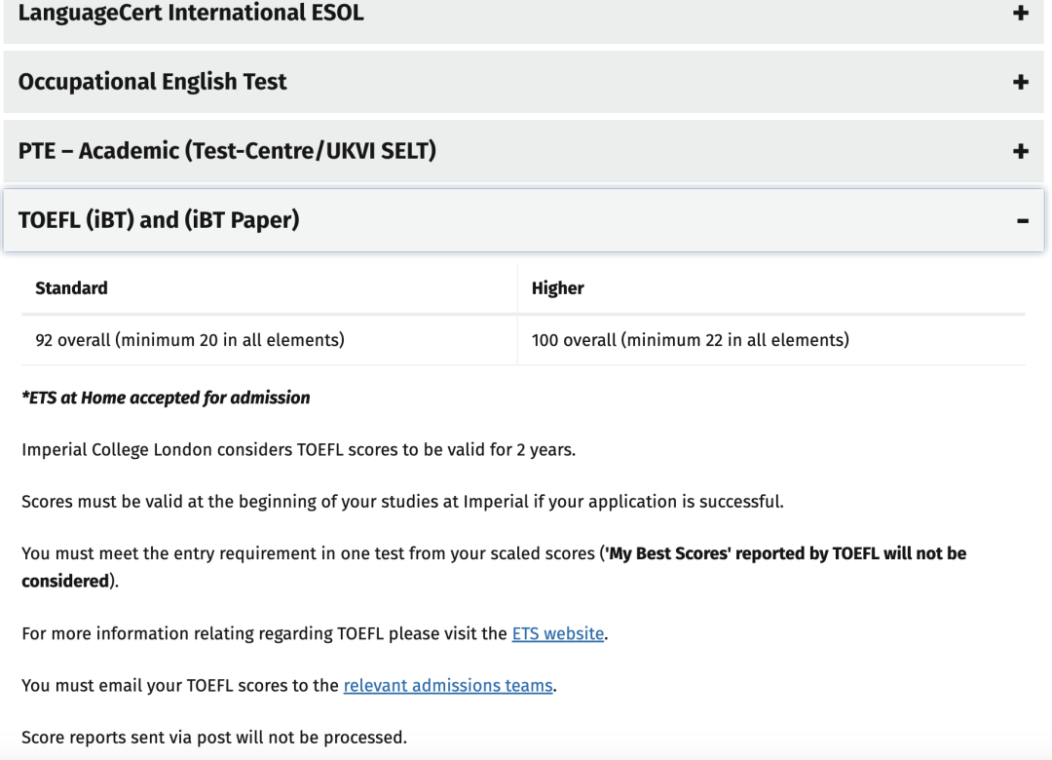Click the minus icon beside TOEFL (iBT)
1052x760 pixels.
[x=1023, y=221]
